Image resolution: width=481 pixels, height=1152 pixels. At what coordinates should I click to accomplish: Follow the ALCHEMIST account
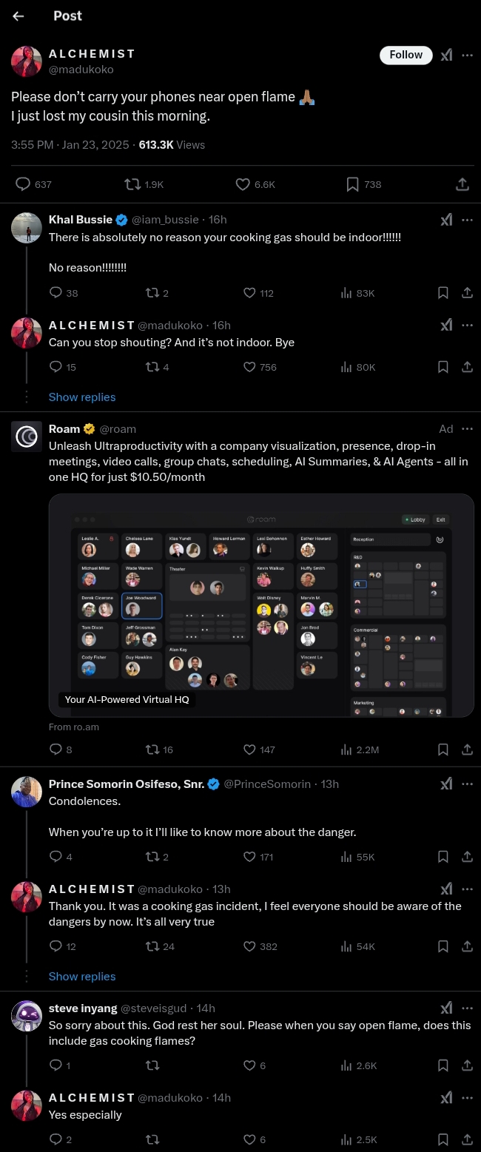[x=406, y=55]
